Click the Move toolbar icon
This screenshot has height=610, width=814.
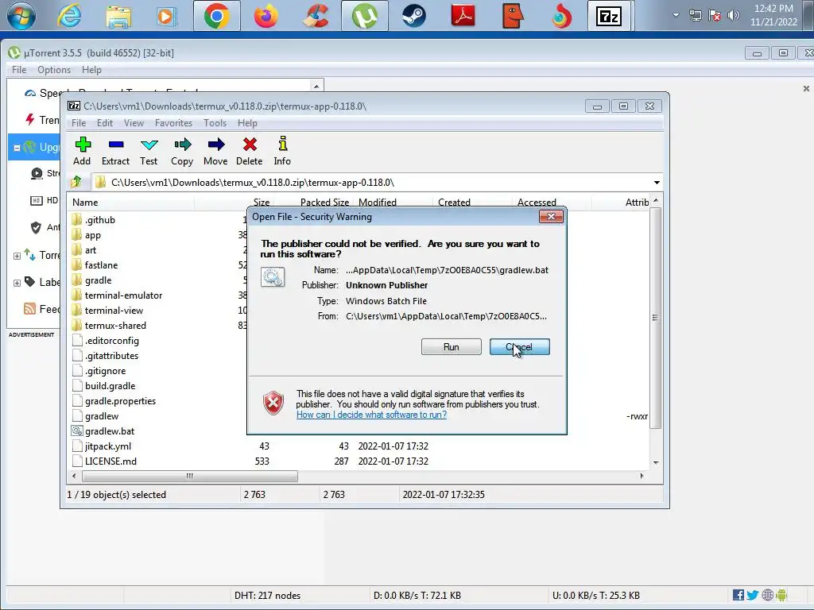[216, 145]
